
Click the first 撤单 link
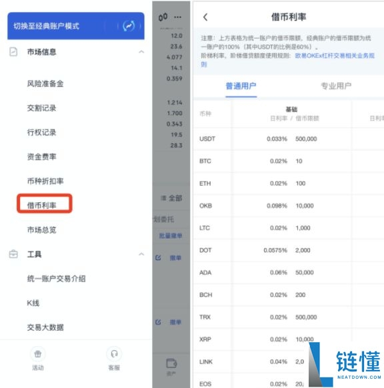(175, 258)
